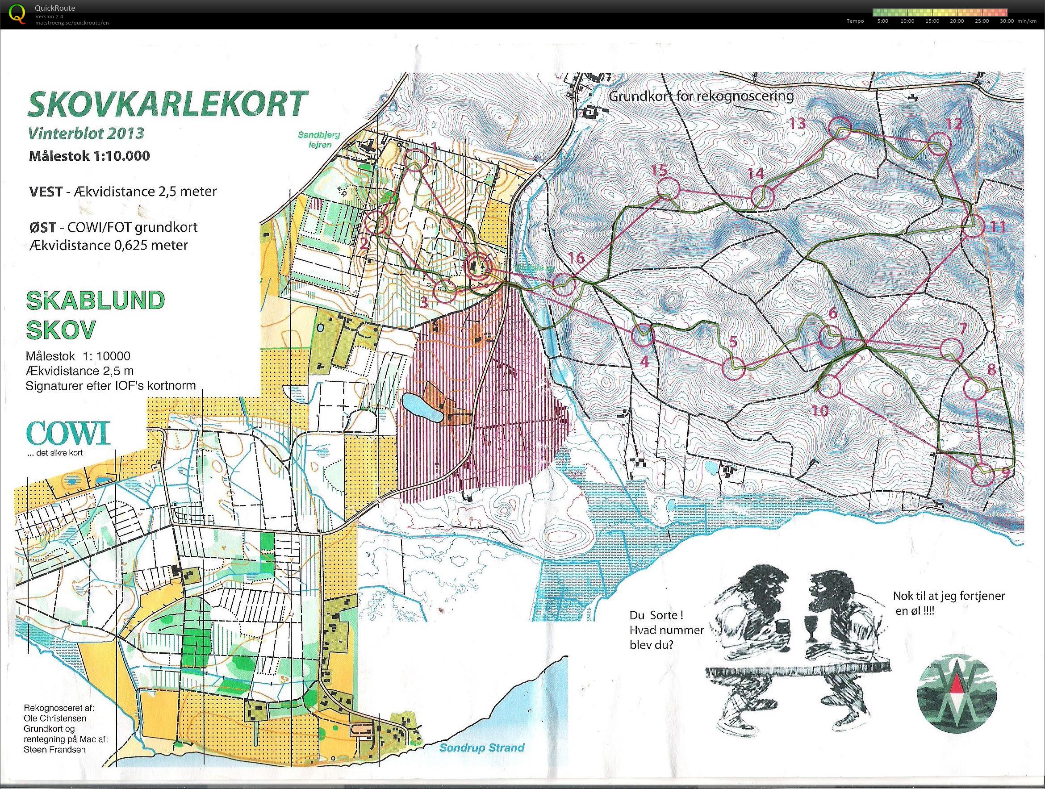Select control circle 13 on the map
The image size is (1045, 789).
pos(841,128)
